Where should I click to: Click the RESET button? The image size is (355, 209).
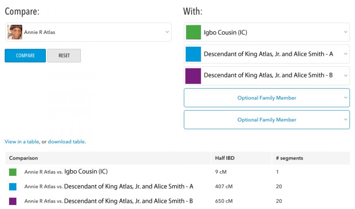click(x=64, y=56)
